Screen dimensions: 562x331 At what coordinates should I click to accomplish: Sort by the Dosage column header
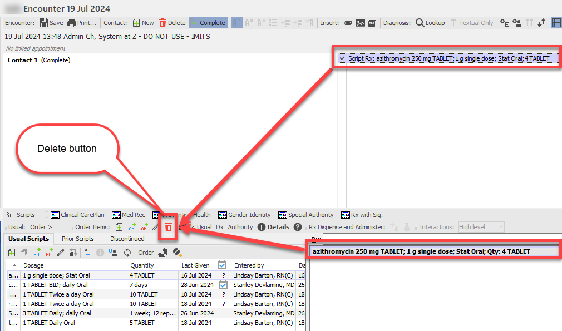[33, 265]
